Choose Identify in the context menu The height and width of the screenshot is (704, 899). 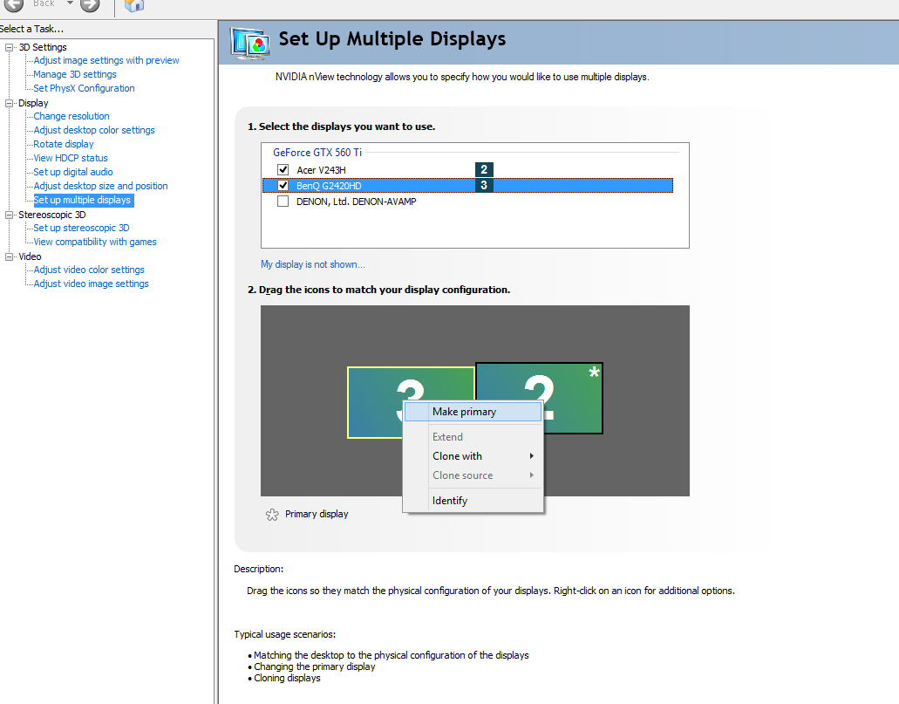[473, 501]
